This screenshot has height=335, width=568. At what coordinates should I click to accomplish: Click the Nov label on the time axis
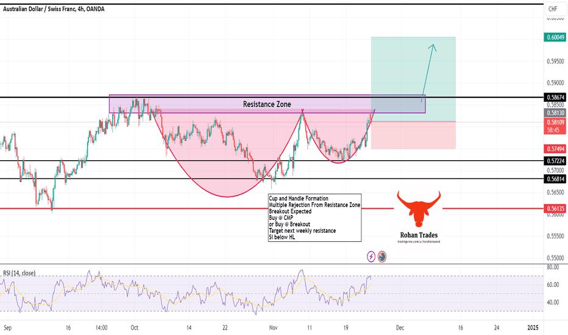274,328
